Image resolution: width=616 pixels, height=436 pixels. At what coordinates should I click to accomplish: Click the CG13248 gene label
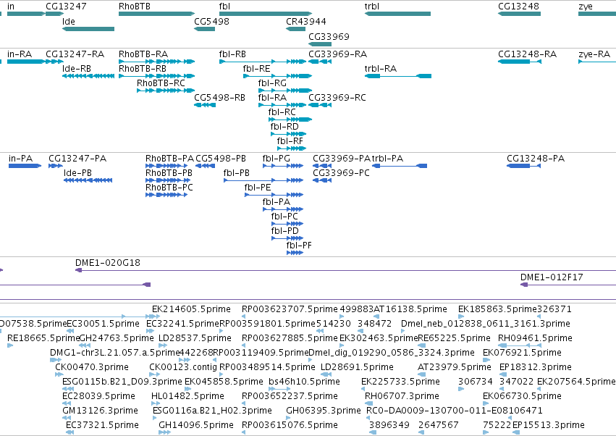[x=518, y=7]
